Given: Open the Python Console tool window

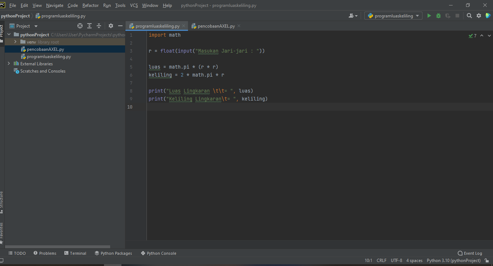Looking at the screenshot, I should [159, 253].
